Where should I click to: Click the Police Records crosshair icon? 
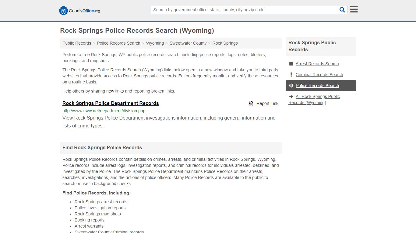[291, 86]
